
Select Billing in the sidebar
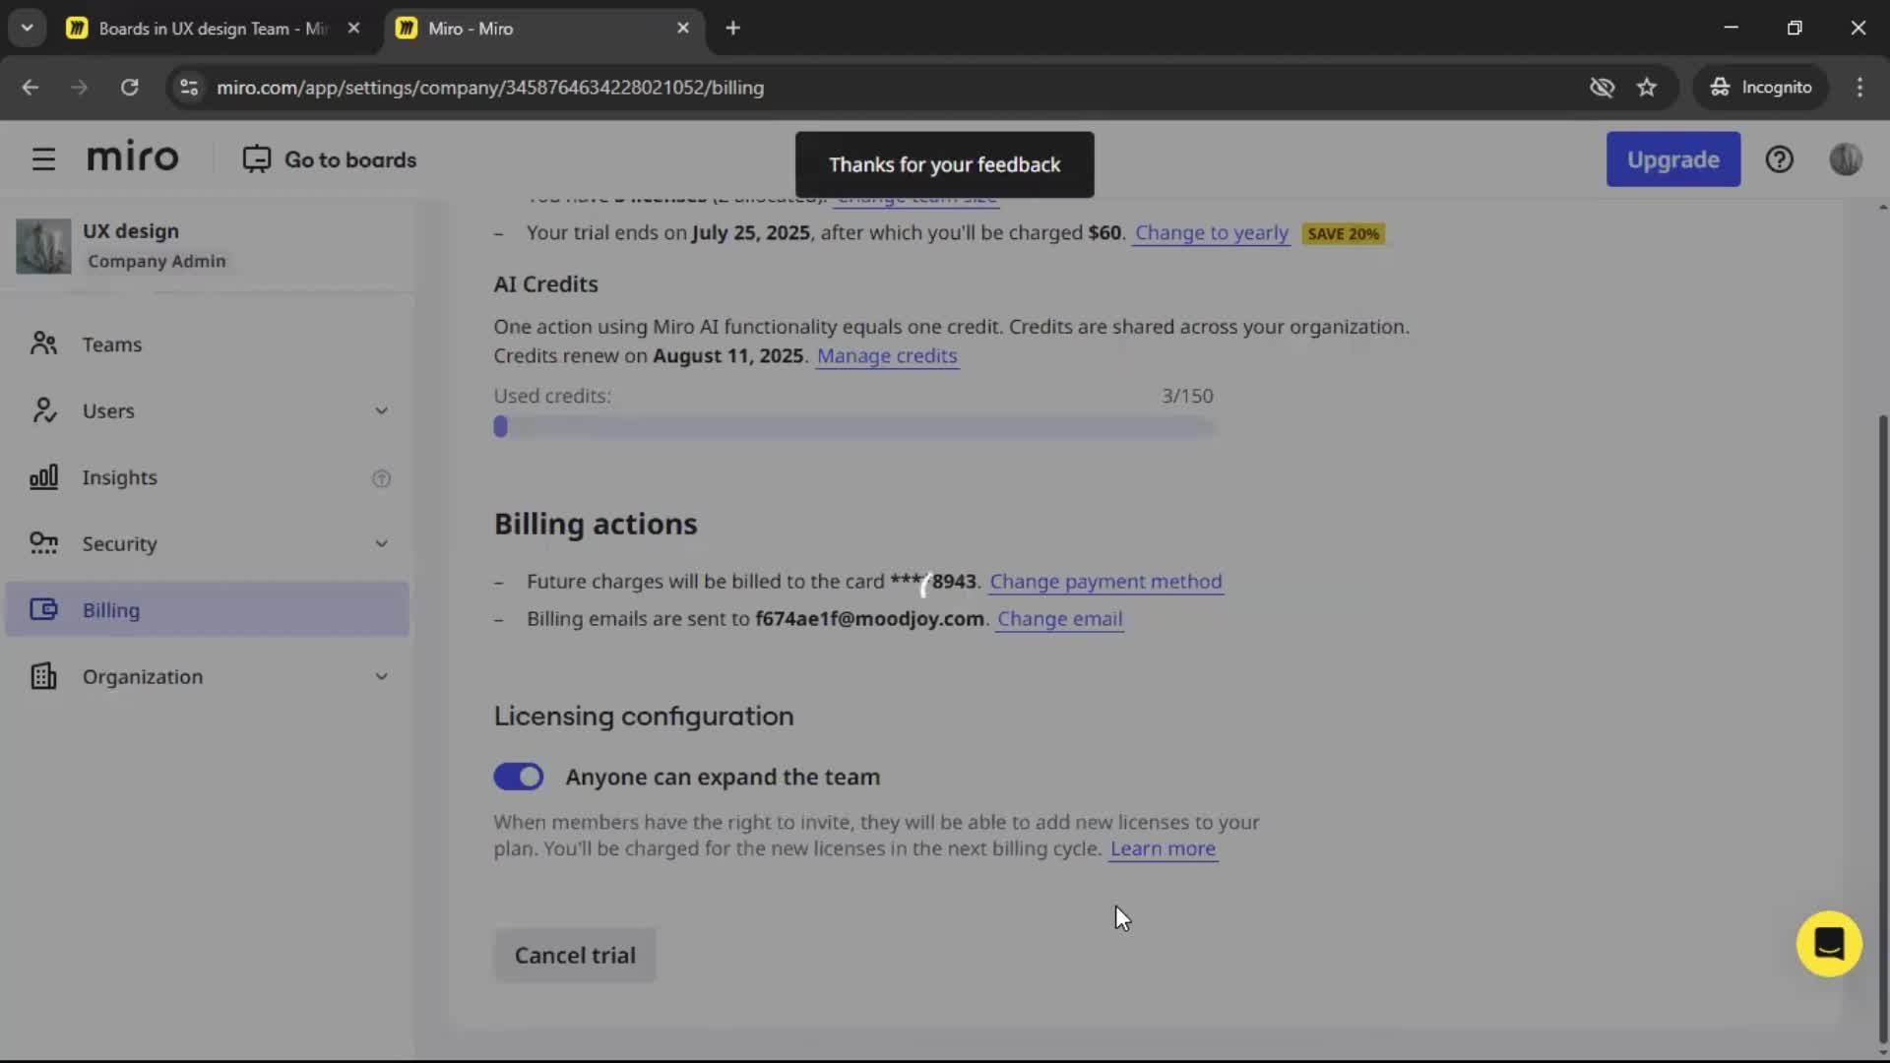coord(207,609)
